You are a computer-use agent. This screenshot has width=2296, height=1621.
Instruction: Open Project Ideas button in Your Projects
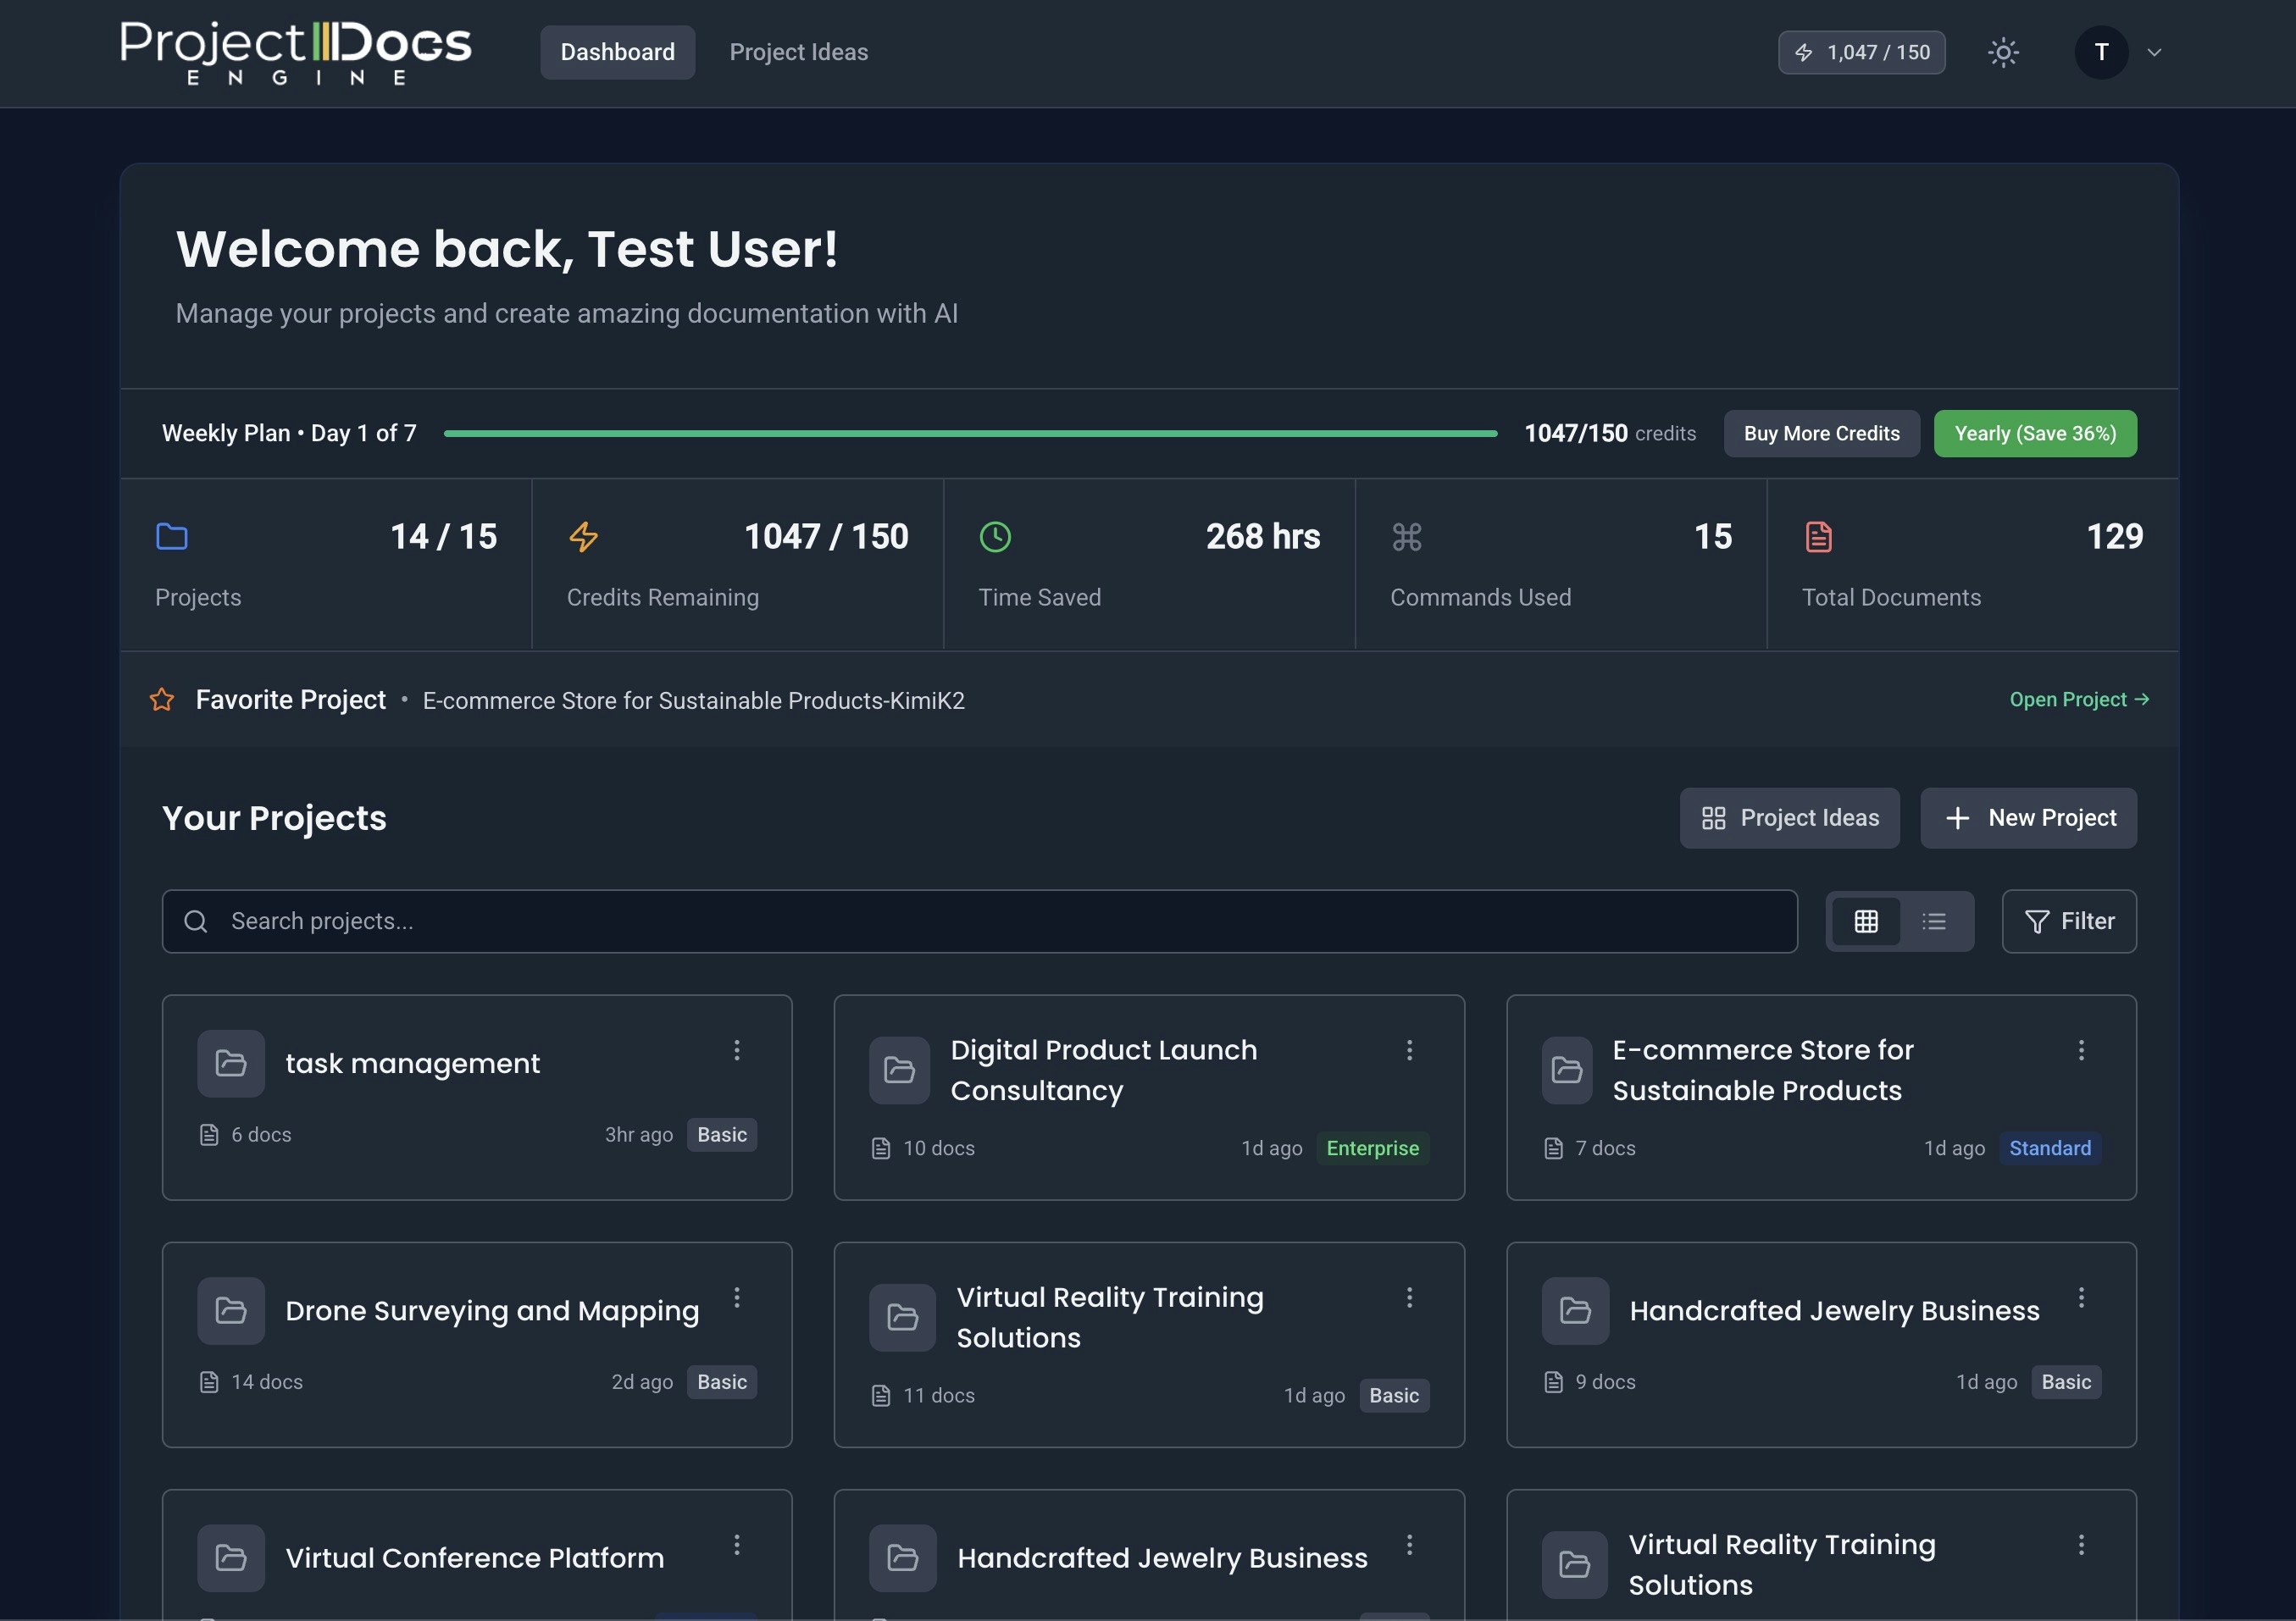(x=1789, y=818)
